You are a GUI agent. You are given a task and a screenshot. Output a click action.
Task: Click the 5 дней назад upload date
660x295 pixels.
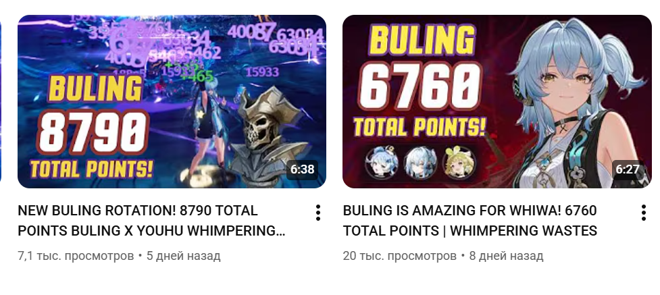point(184,256)
